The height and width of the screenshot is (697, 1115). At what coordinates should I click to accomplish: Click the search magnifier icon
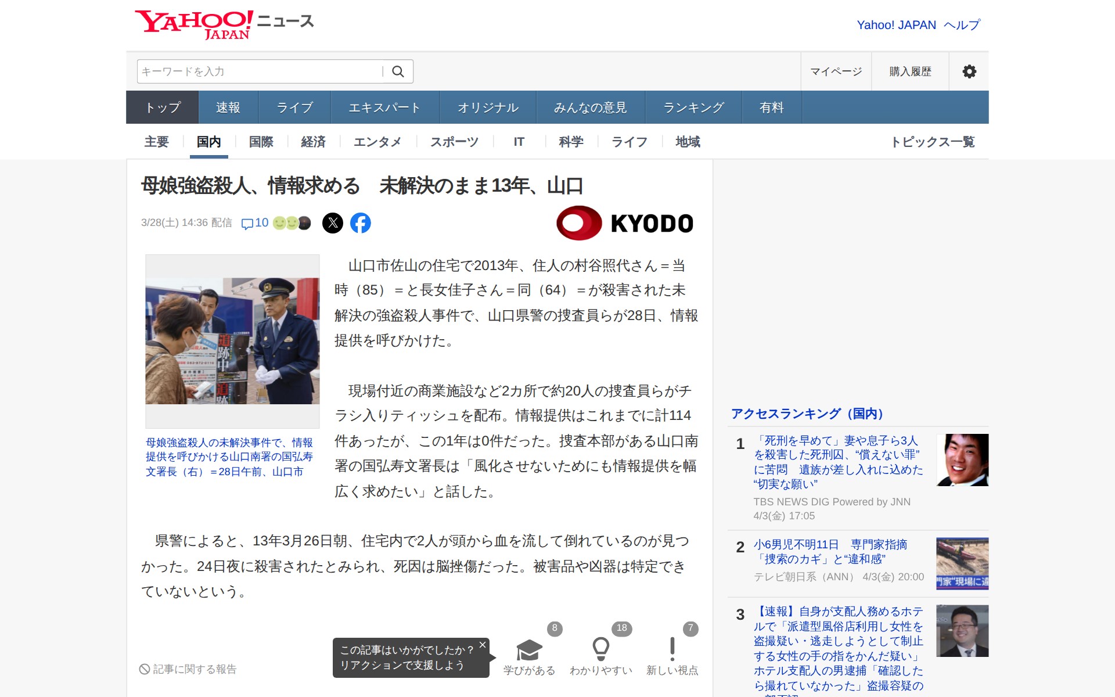tap(398, 71)
